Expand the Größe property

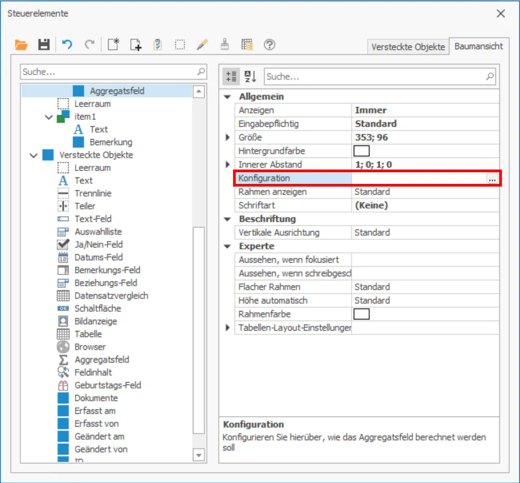[x=228, y=137]
